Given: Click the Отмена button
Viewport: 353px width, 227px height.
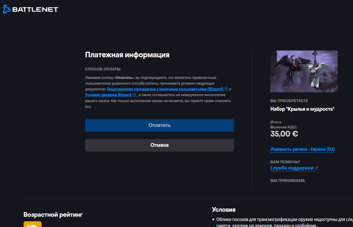Looking at the screenshot, I should (x=159, y=145).
